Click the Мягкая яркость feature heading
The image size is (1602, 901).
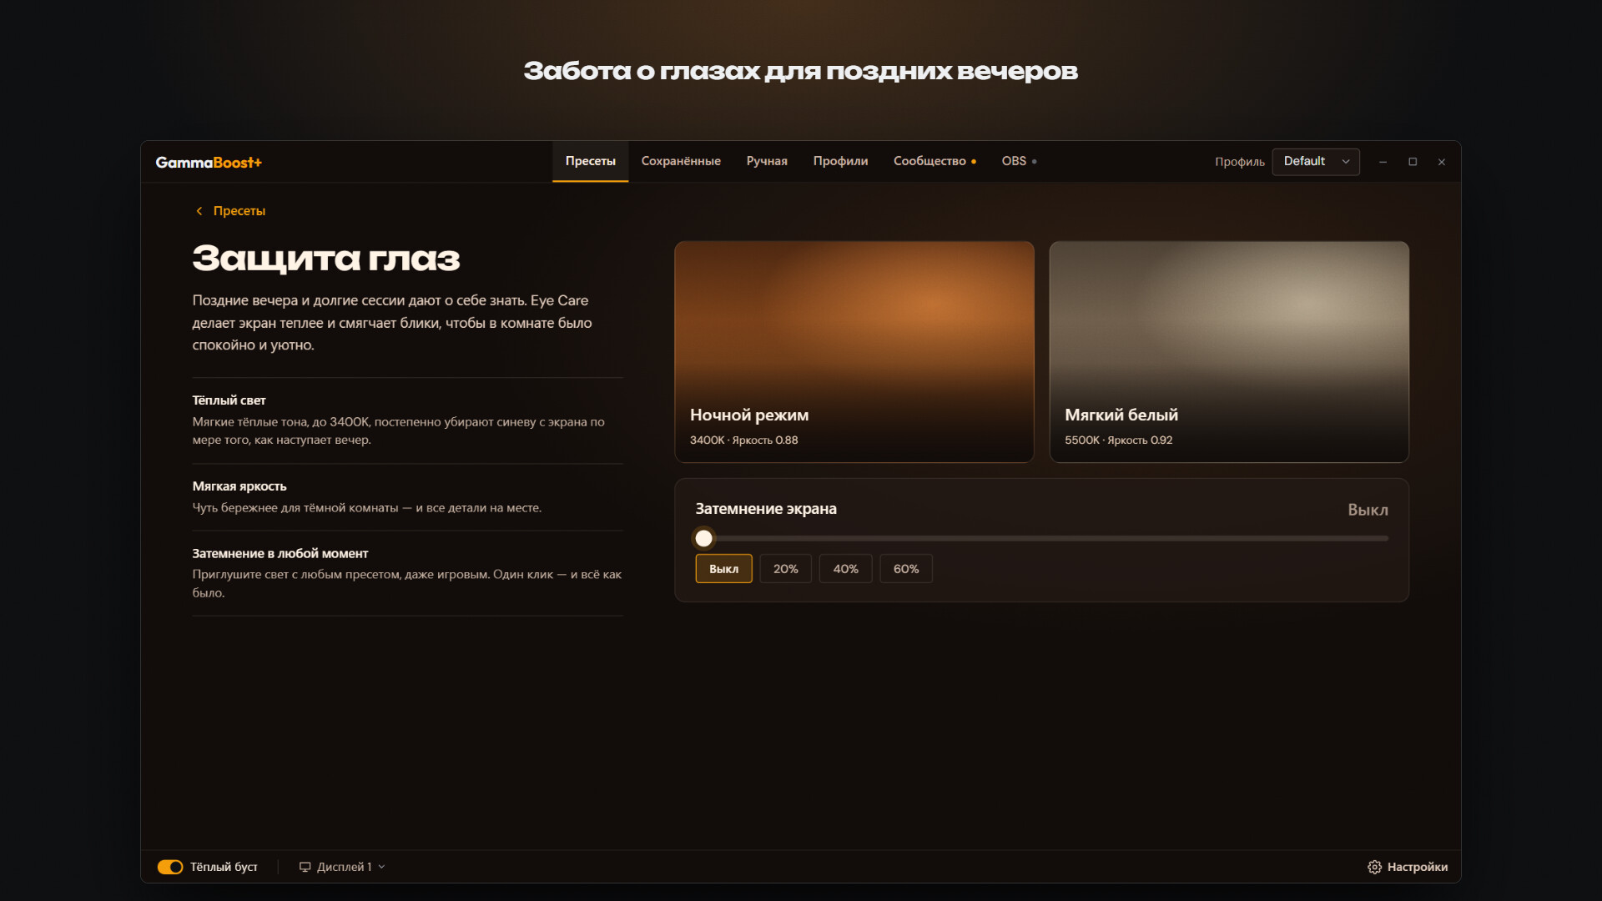239,486
